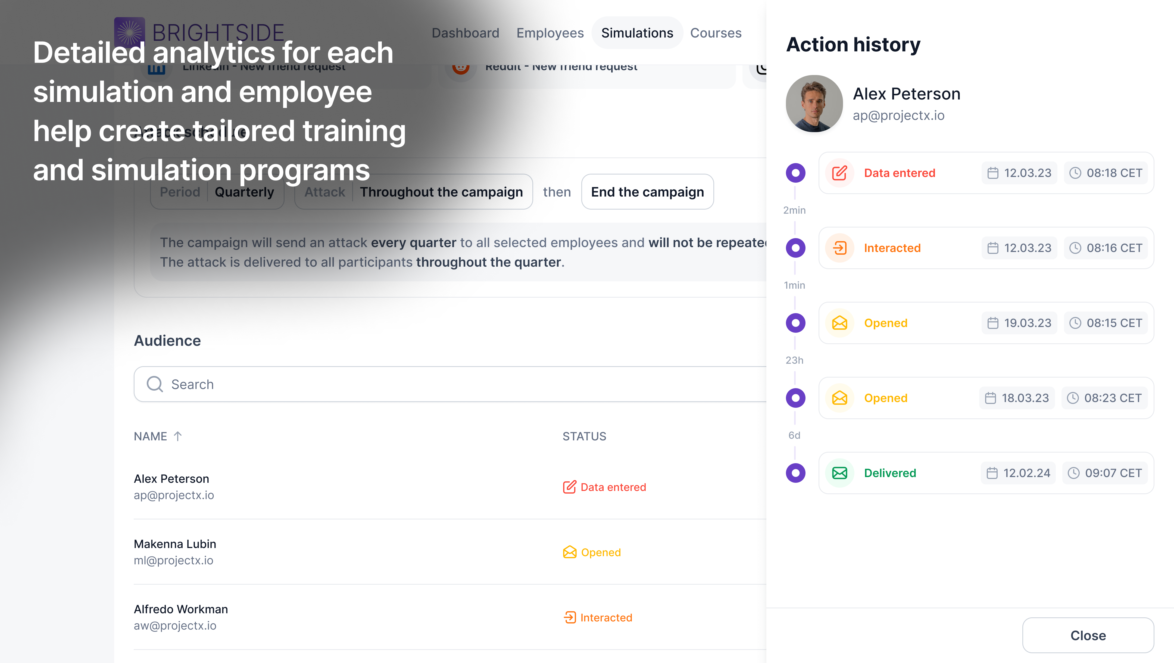The image size is (1174, 663).
Task: Select the top timeline marker for Data entered
Action: [x=795, y=173]
